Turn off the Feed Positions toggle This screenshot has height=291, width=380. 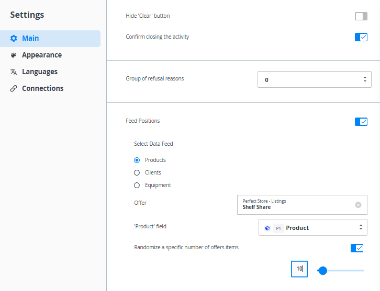point(361,122)
